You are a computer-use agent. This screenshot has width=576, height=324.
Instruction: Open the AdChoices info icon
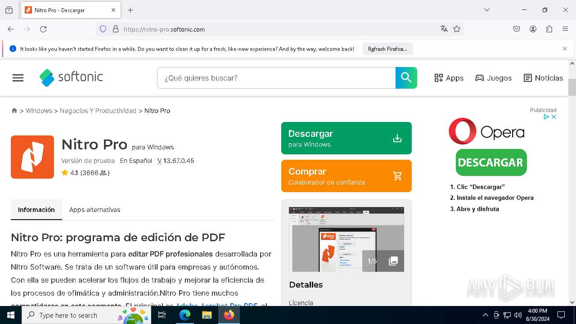pyautogui.click(x=546, y=117)
